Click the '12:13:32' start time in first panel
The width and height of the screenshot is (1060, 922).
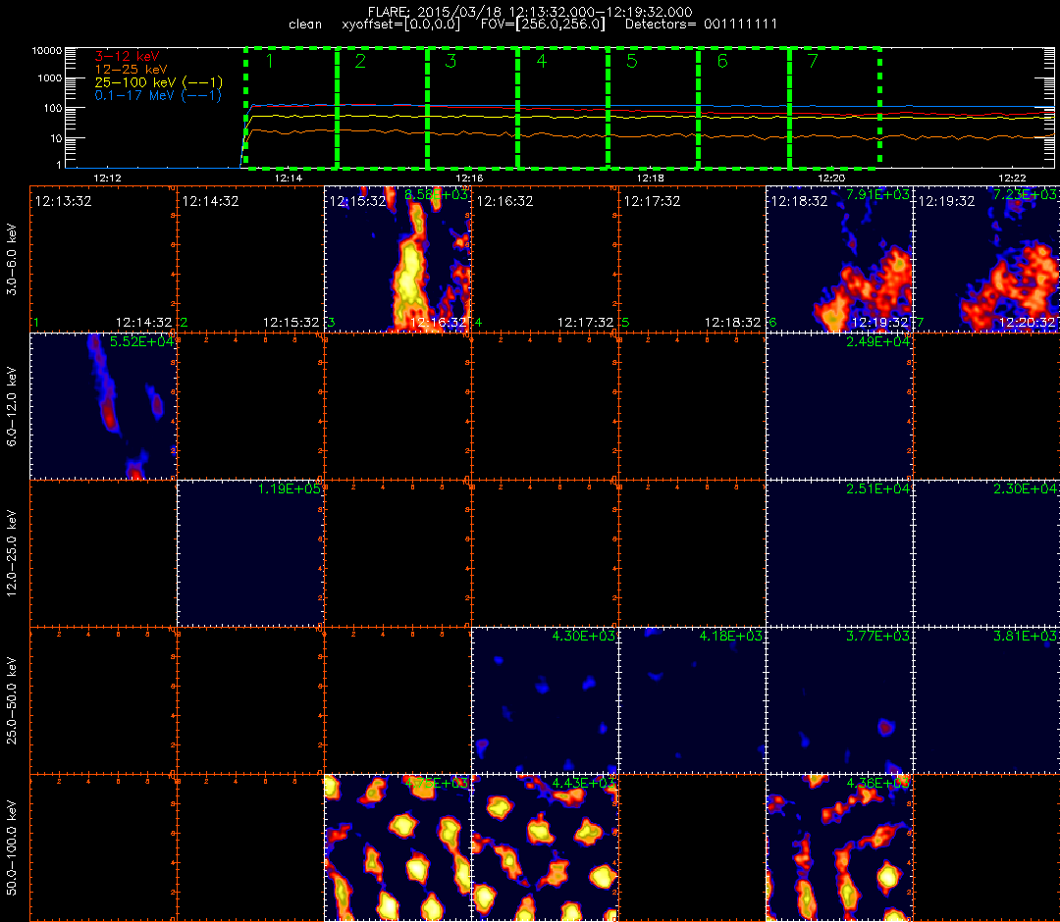tap(64, 201)
